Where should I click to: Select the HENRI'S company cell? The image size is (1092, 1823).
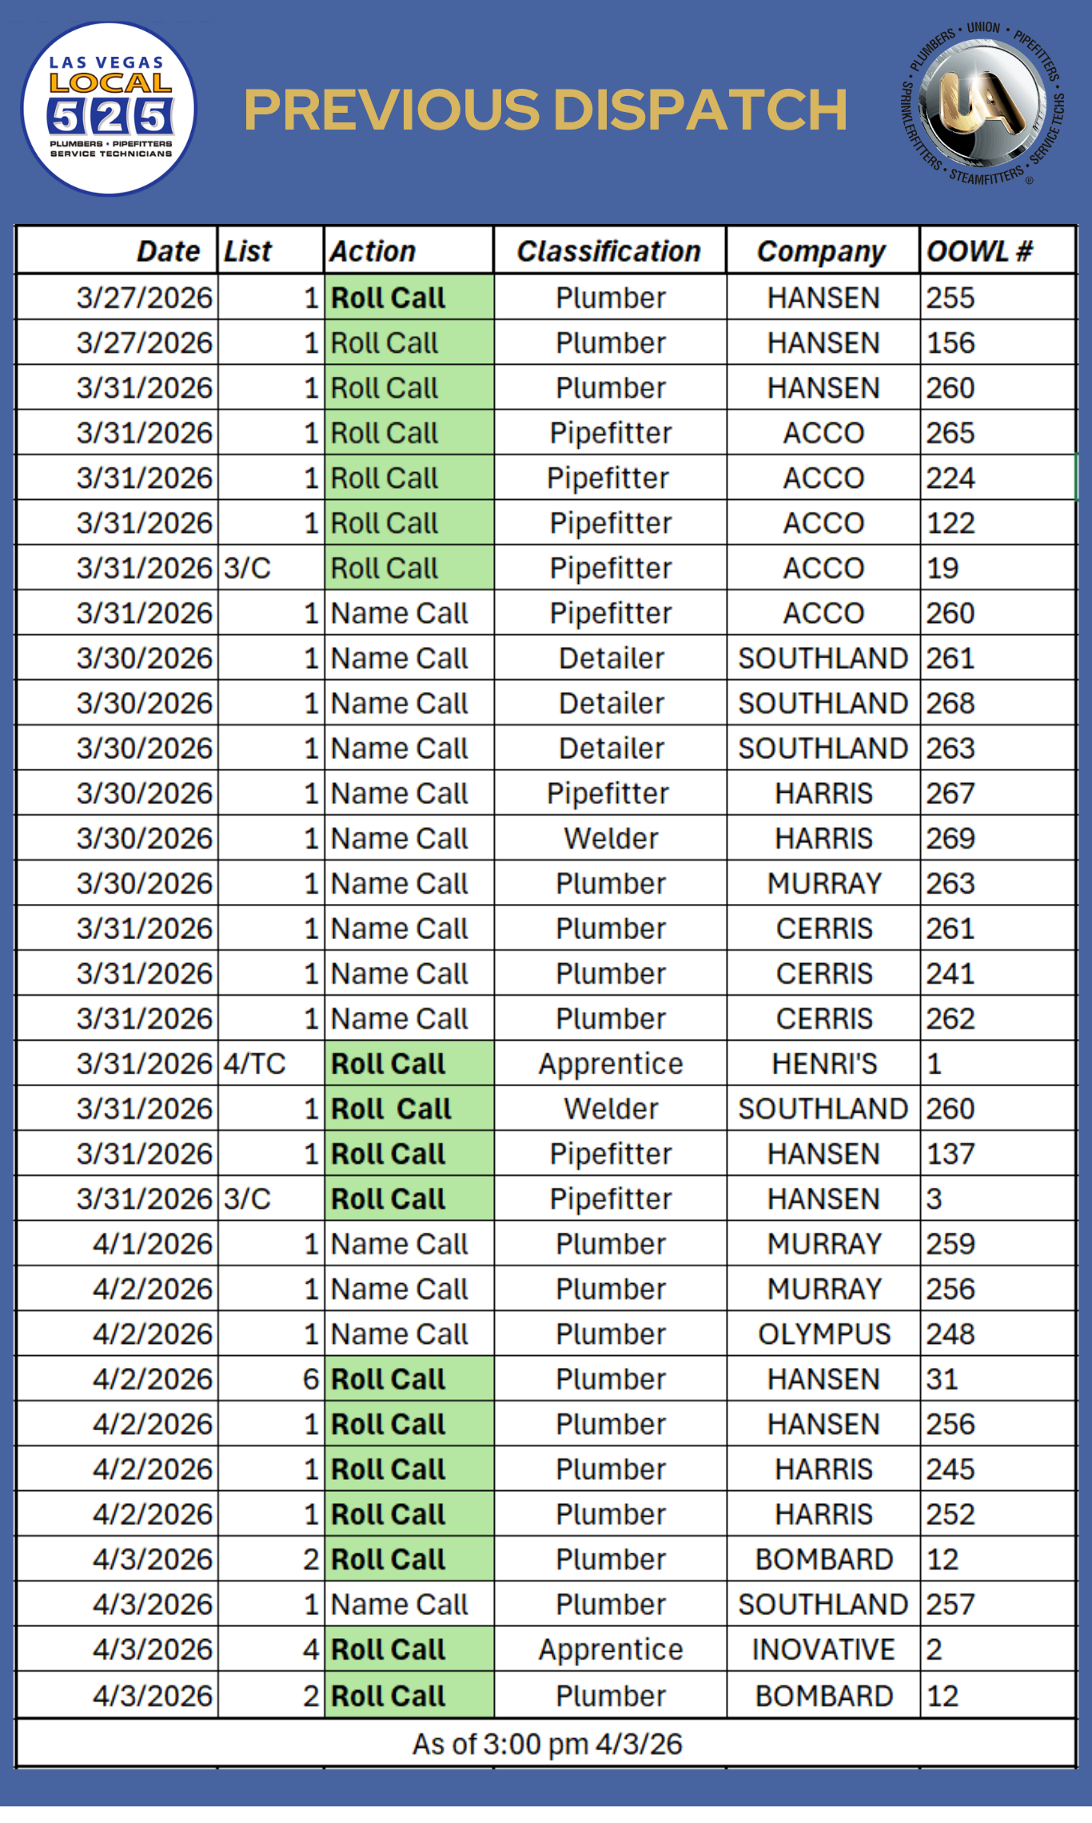(824, 1063)
